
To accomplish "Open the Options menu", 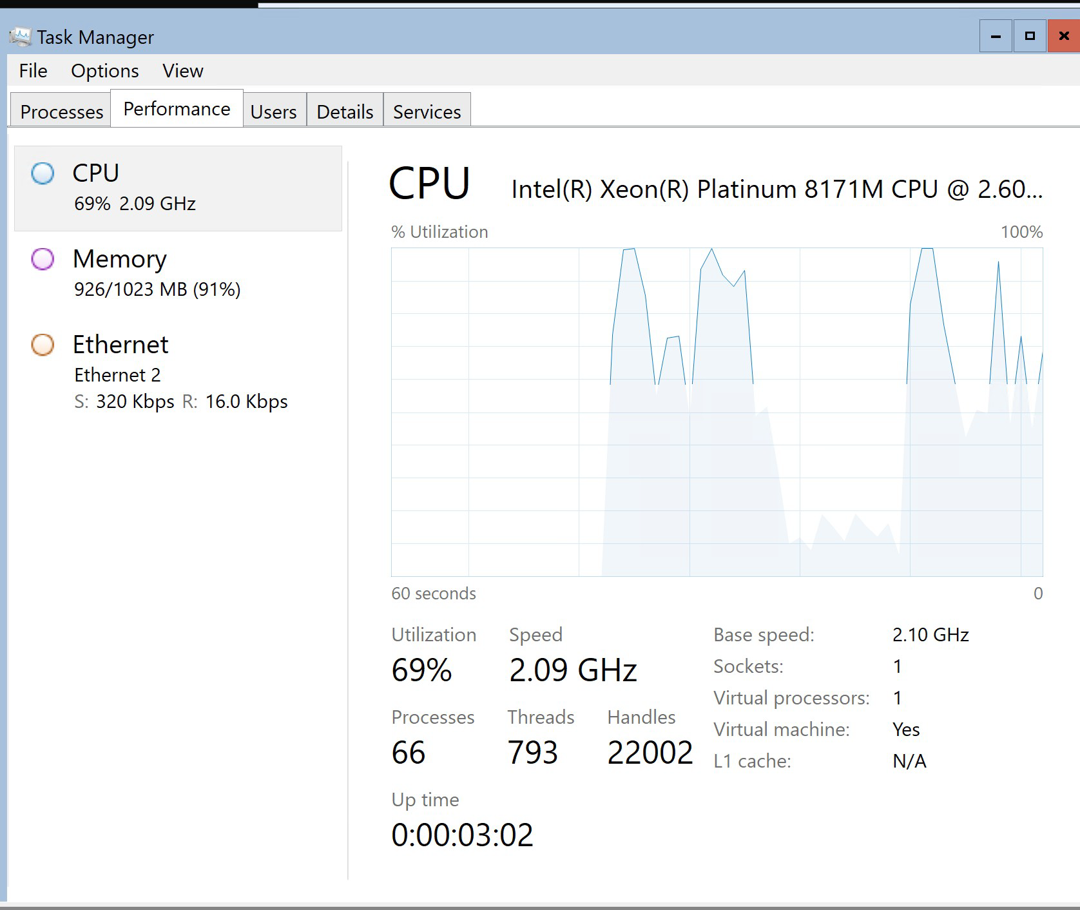I will tap(104, 71).
